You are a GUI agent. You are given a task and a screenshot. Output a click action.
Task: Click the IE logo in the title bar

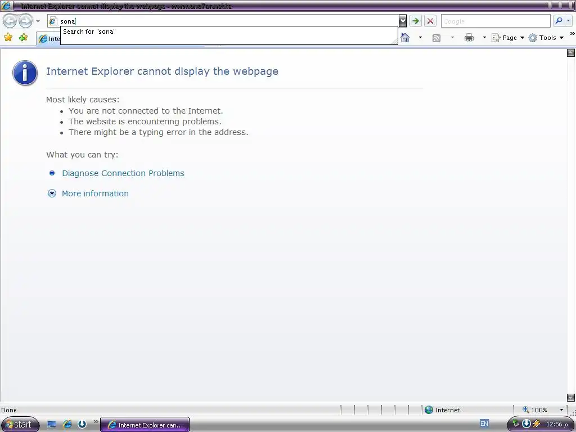pos(6,6)
